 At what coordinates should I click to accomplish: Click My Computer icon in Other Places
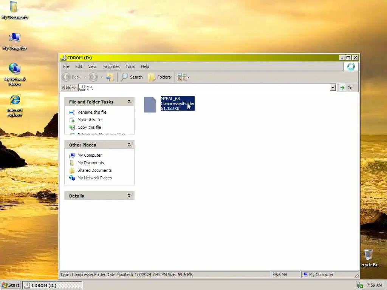72,156
